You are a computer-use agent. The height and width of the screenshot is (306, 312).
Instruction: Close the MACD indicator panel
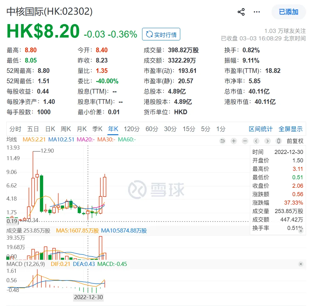point(301,264)
